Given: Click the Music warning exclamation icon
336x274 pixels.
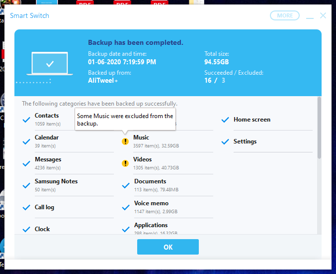Looking at the screenshot, I should [x=125, y=141].
